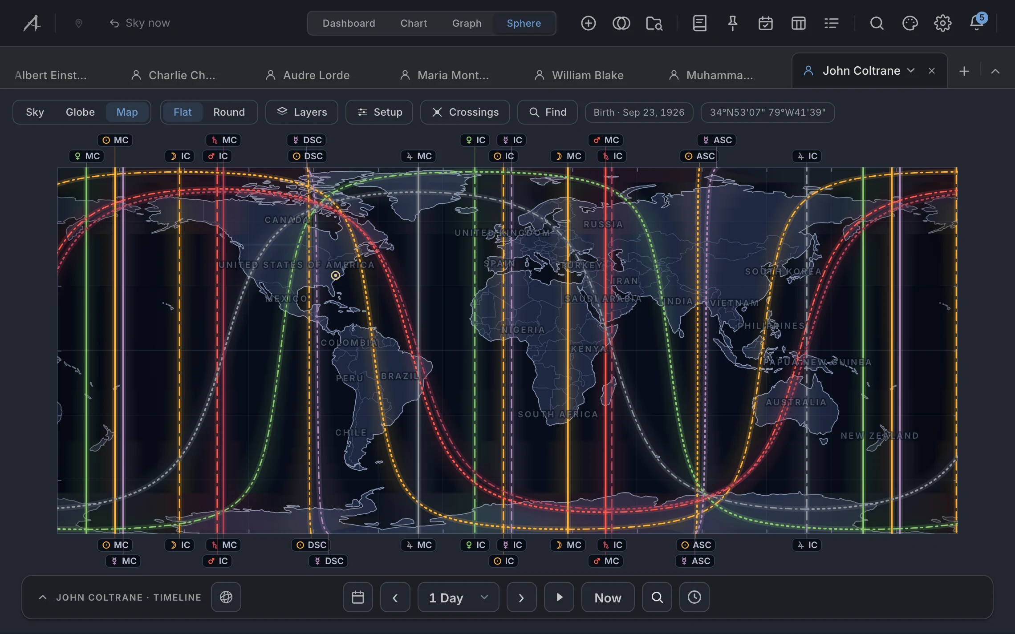The width and height of the screenshot is (1015, 634).
Task: Click the add chart plus-circle icon
Action: tap(588, 23)
